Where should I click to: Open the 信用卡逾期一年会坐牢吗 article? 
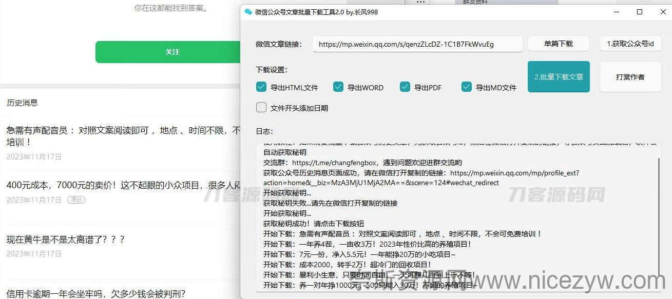click(96, 293)
